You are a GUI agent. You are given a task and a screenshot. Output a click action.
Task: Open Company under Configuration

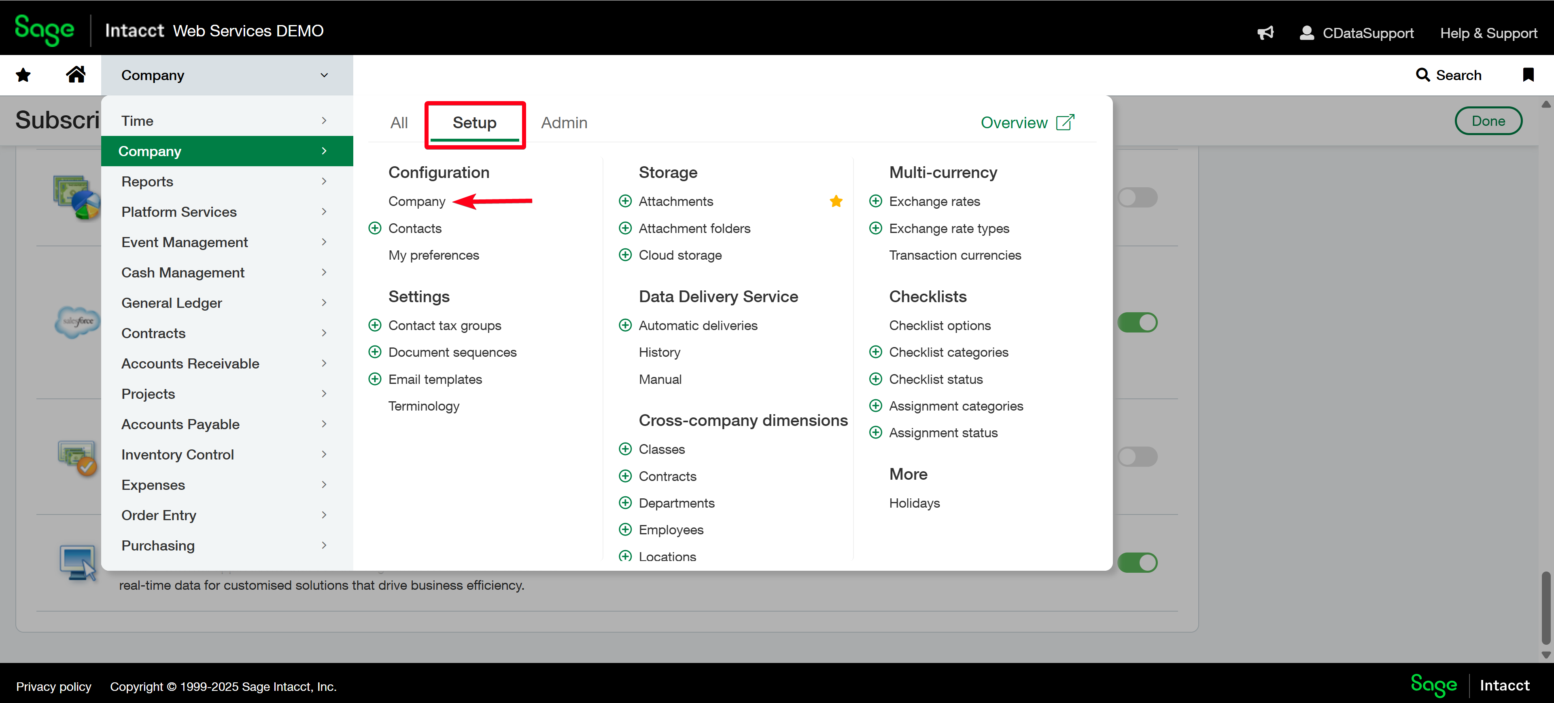point(416,201)
